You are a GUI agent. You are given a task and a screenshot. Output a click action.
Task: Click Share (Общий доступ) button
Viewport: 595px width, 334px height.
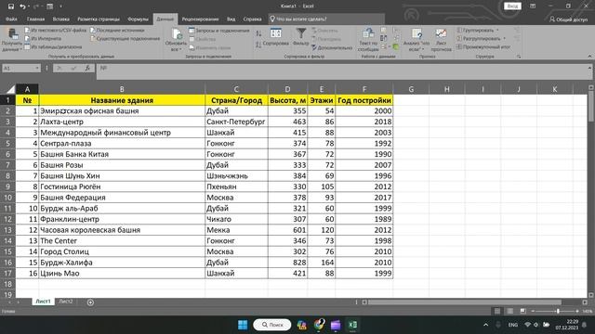click(x=568, y=19)
